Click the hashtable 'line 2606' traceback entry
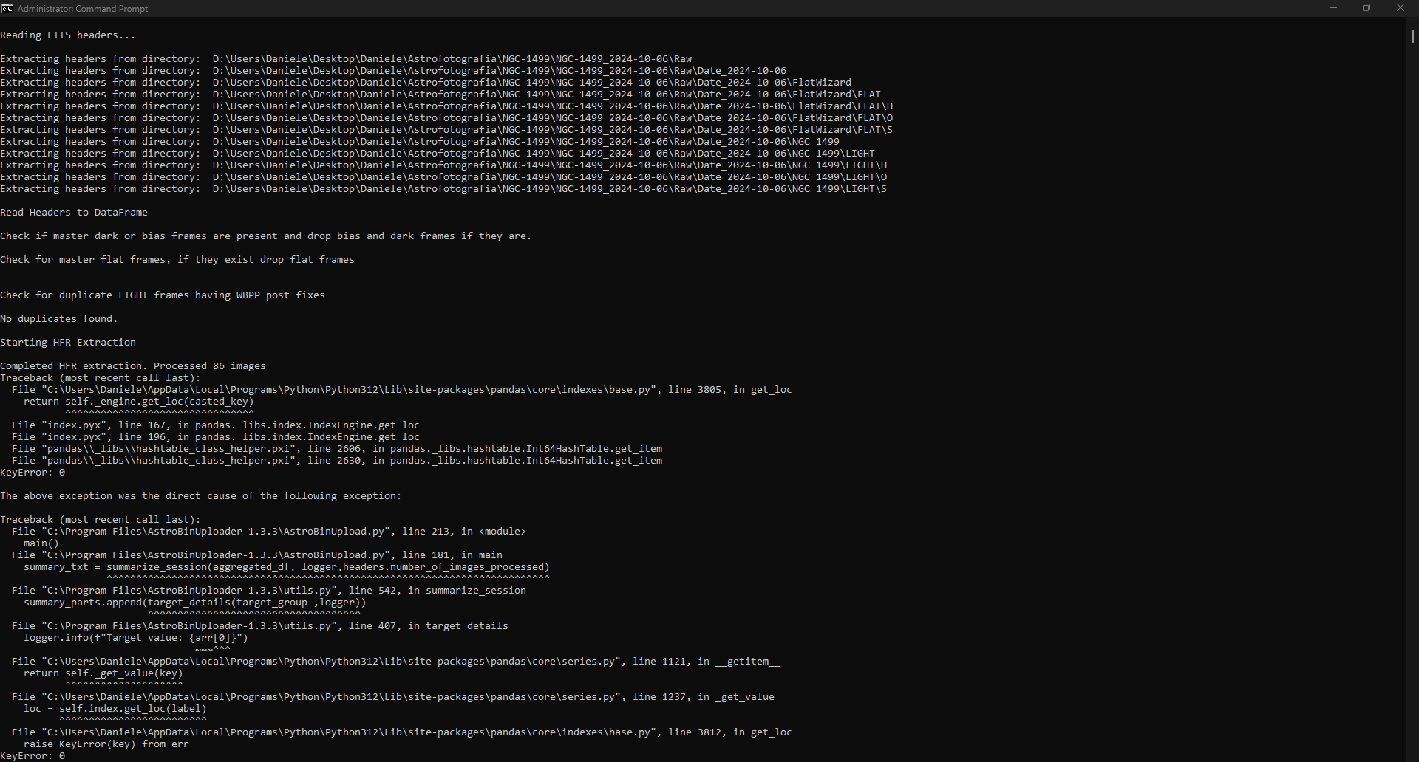The height and width of the screenshot is (762, 1419). coord(337,449)
